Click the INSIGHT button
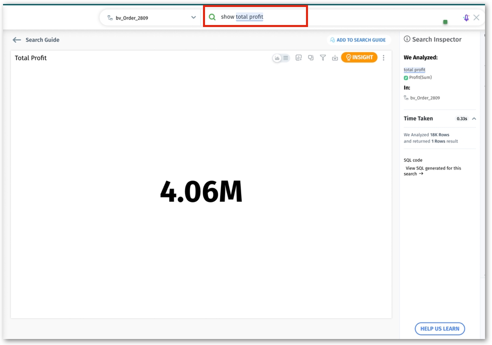 click(x=359, y=57)
